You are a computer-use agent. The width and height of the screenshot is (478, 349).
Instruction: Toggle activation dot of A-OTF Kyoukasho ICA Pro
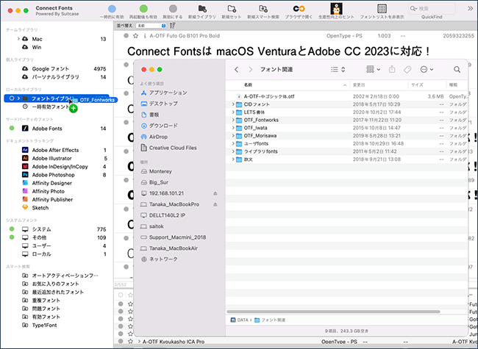121,342
